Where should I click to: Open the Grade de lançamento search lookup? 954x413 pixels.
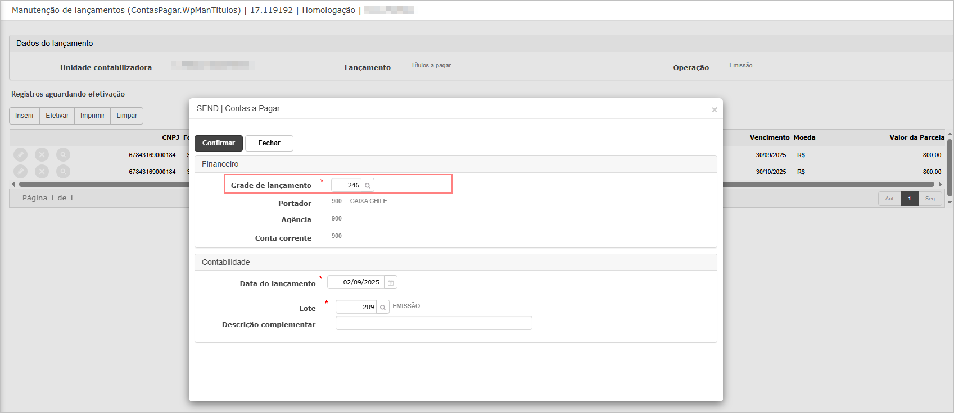pos(368,185)
